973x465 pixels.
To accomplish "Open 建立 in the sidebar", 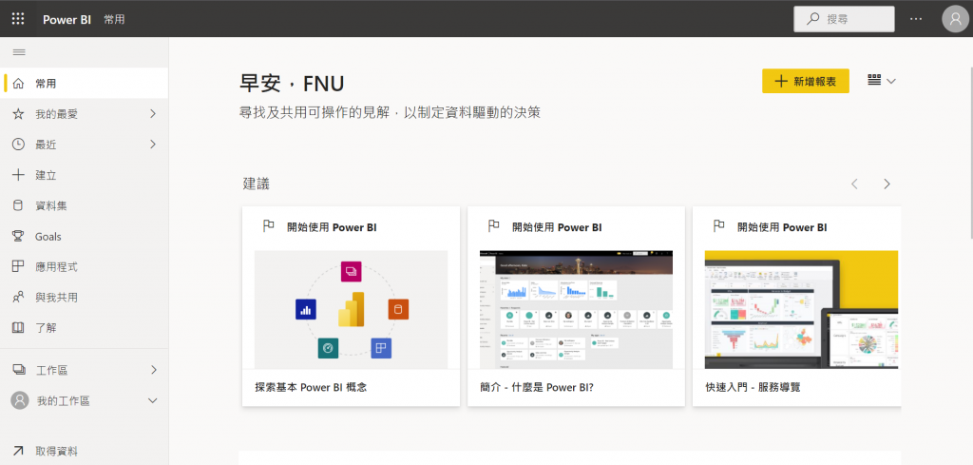I will click(x=85, y=175).
